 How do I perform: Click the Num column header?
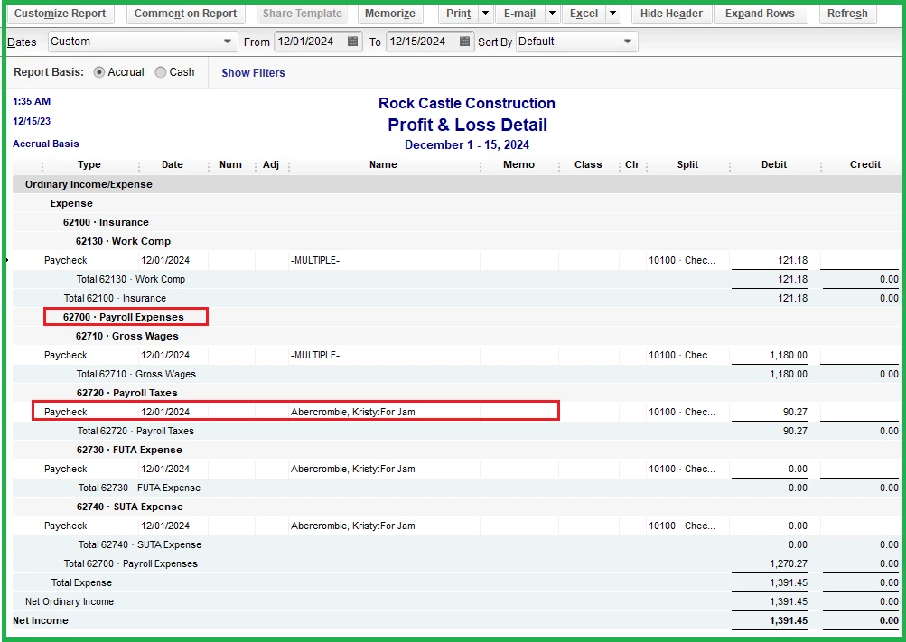click(x=230, y=164)
